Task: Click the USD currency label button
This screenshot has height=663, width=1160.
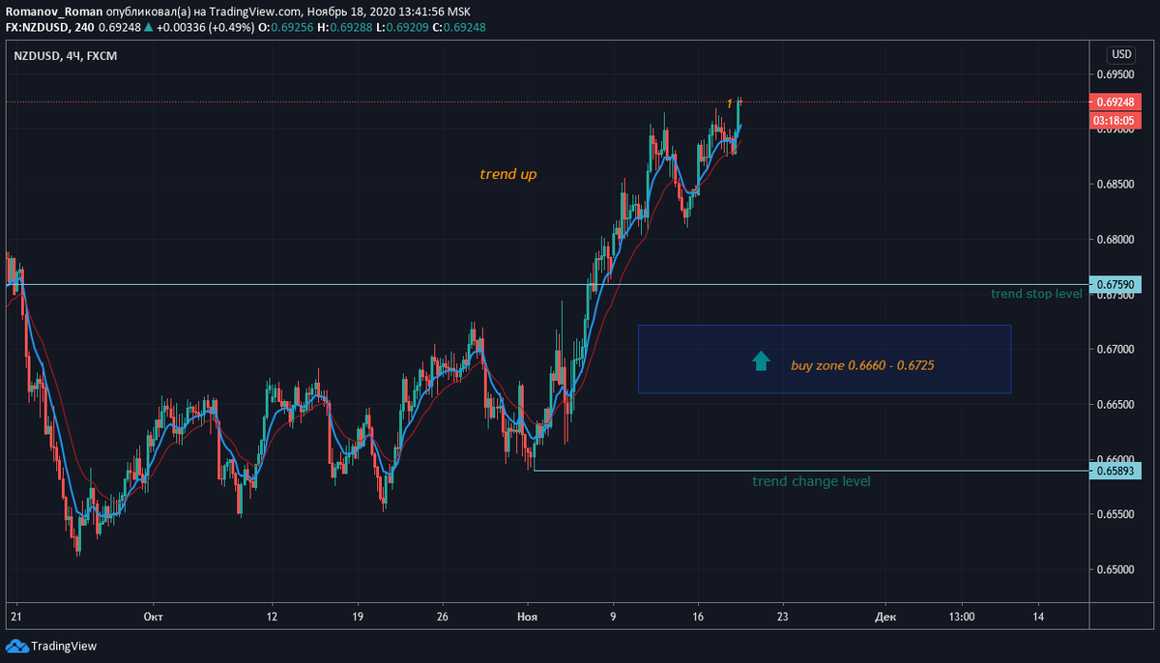Action: [x=1121, y=54]
